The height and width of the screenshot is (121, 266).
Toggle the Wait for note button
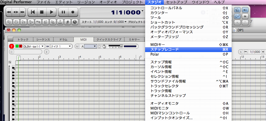point(67,22)
